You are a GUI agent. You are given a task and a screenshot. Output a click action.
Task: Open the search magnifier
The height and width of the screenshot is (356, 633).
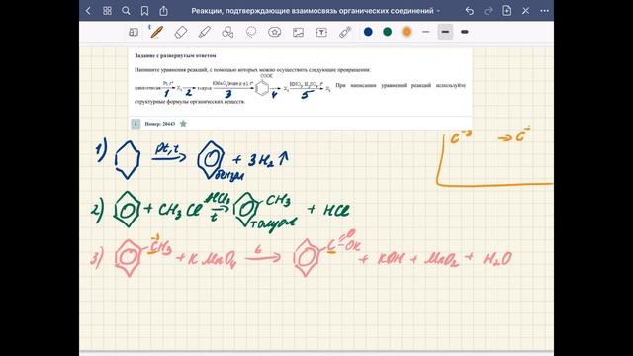click(126, 11)
